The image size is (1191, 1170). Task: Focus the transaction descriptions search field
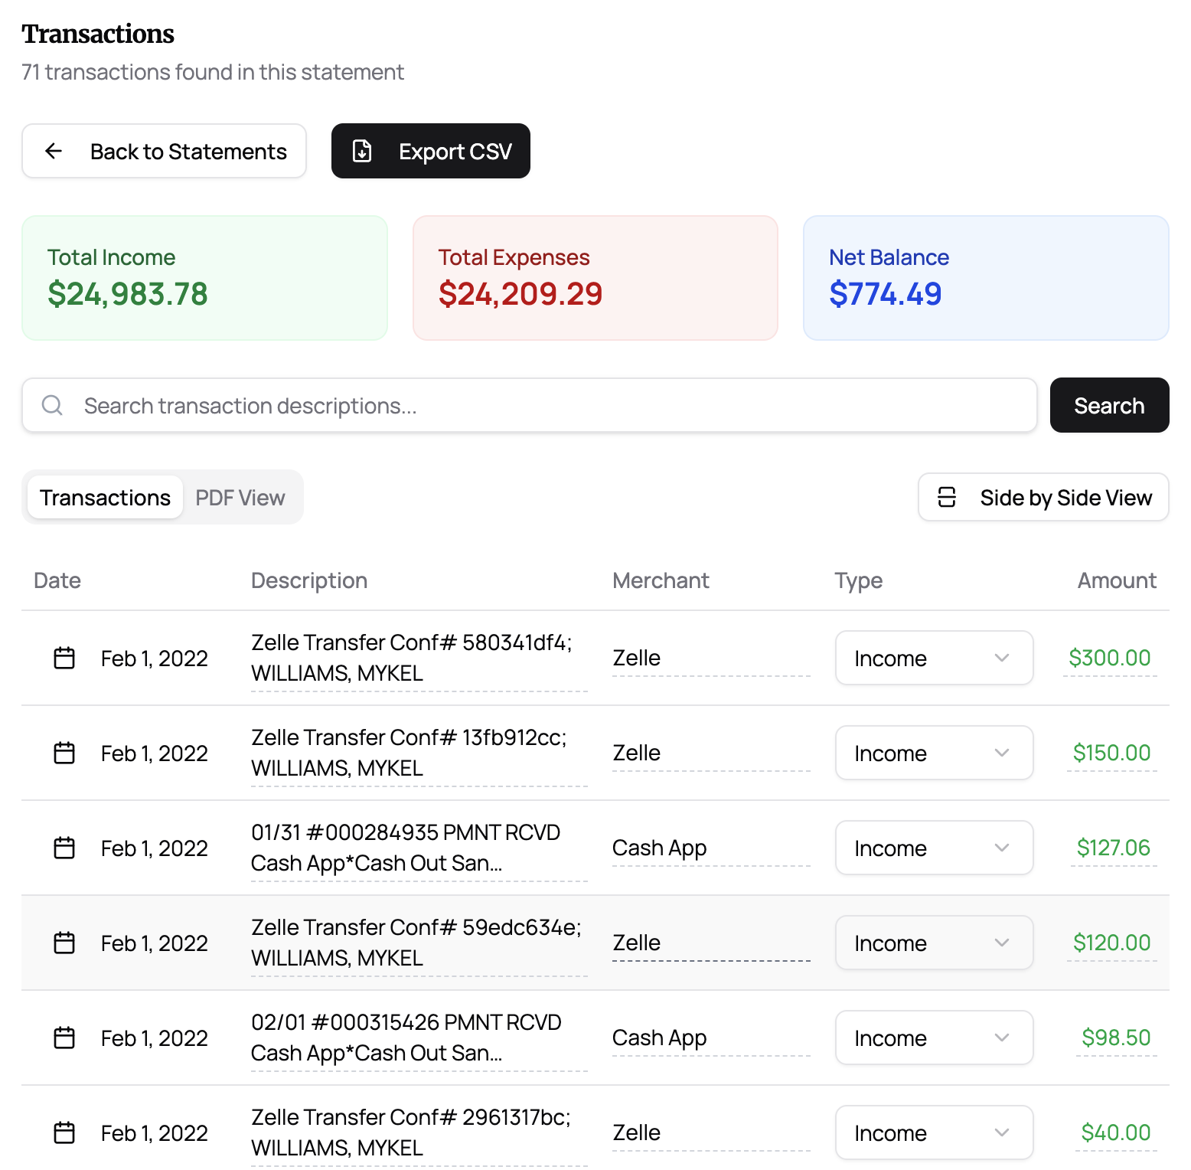(536, 405)
